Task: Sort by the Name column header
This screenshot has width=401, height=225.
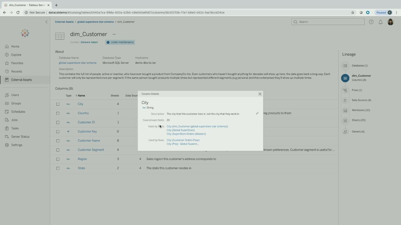Action: tap(81, 96)
